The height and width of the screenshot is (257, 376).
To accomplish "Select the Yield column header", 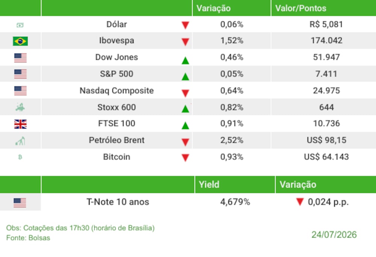I will coord(209,185).
